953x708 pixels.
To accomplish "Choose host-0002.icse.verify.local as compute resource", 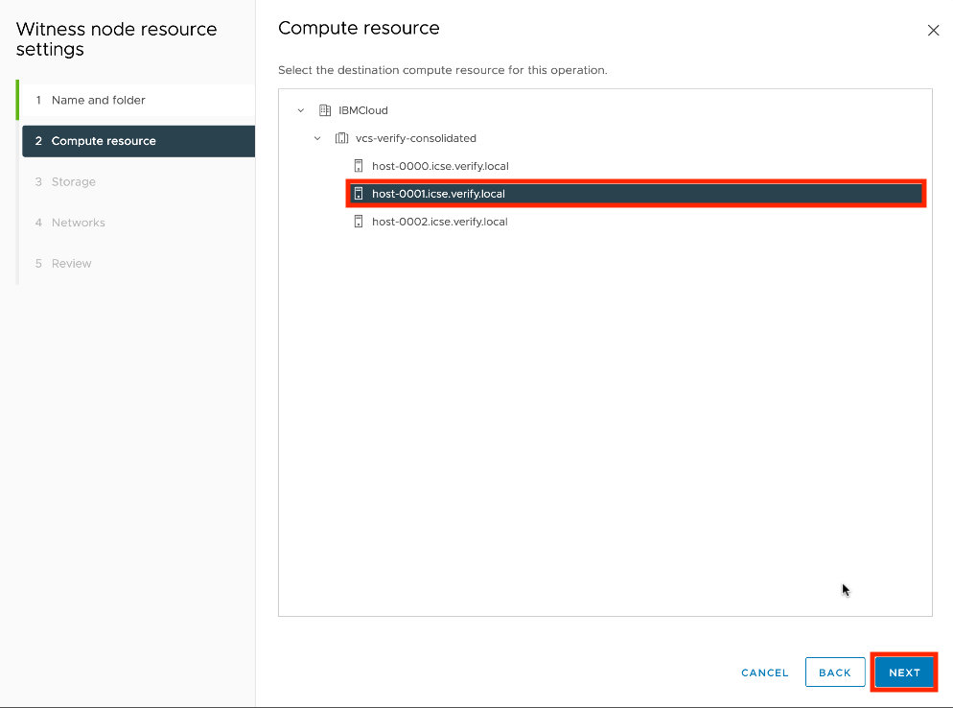I will coord(440,222).
